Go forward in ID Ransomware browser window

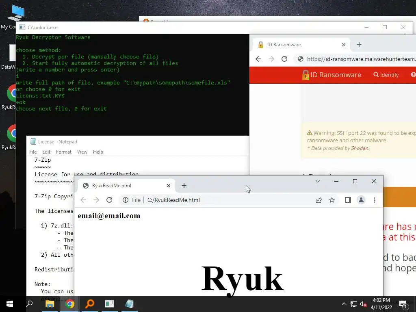tap(271, 59)
